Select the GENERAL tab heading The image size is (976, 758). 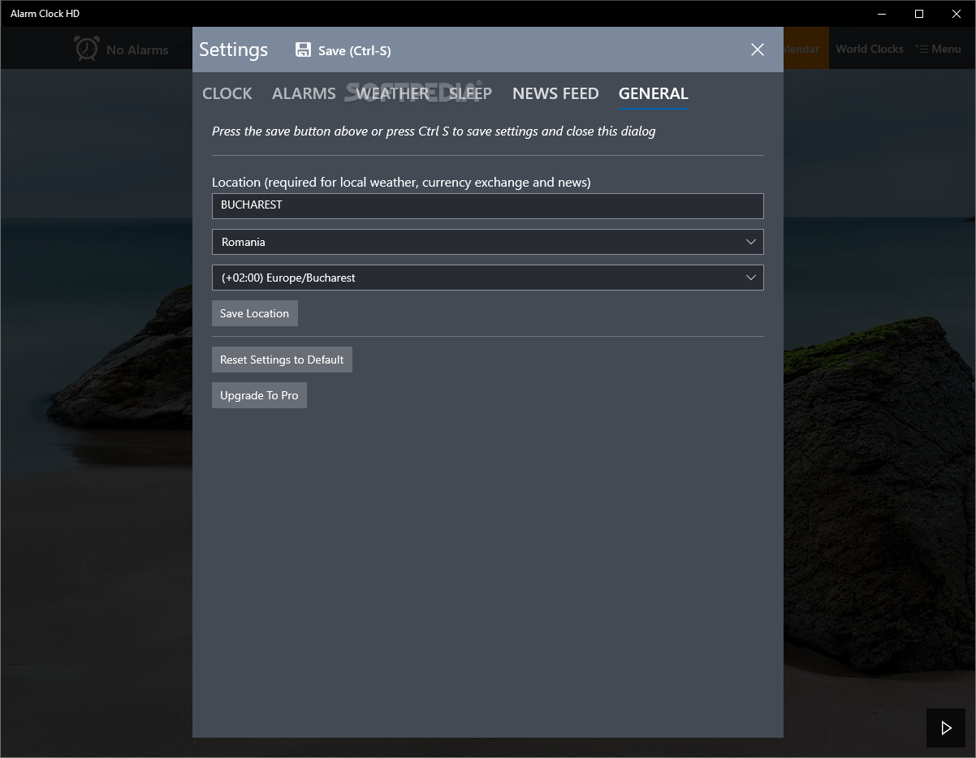pos(653,93)
